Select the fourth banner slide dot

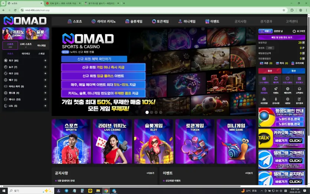161,112
